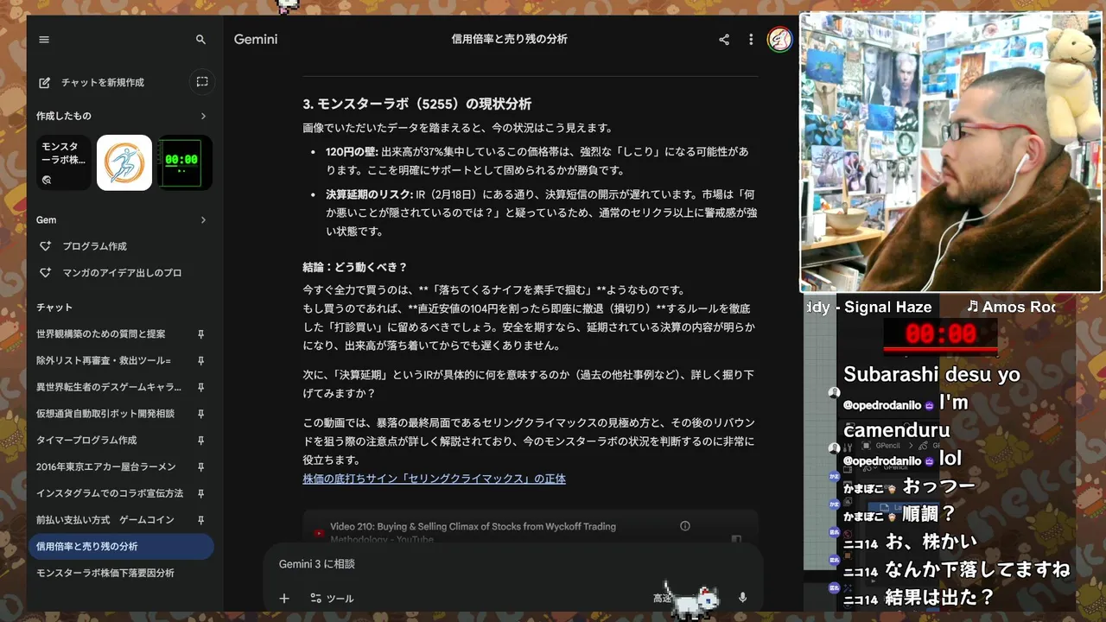Share the conversation via share icon
The image size is (1106, 622).
724,40
